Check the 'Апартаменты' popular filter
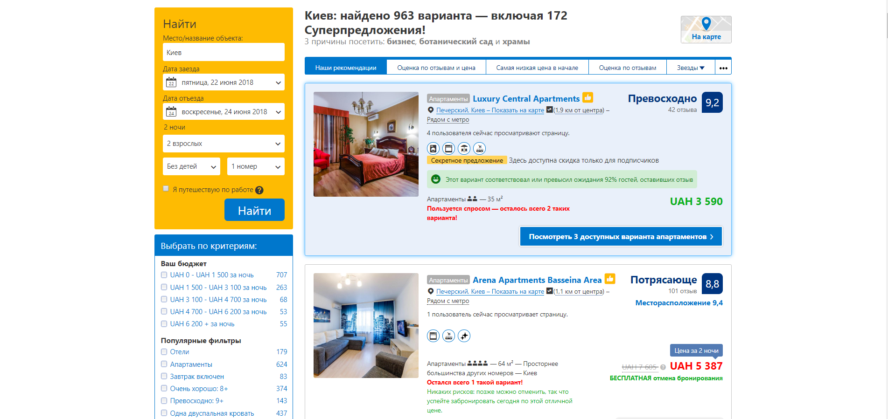The image size is (888, 419). pos(164,364)
